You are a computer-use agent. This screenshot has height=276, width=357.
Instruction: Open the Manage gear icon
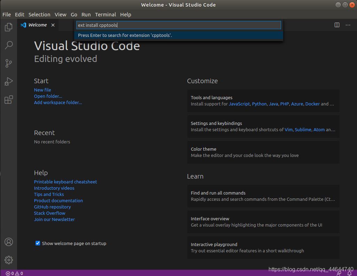click(9, 260)
